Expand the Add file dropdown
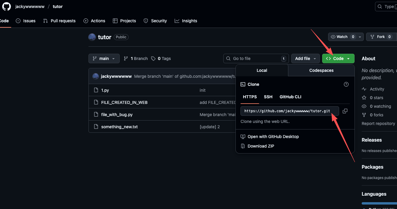This screenshot has height=209, width=397. (305, 58)
